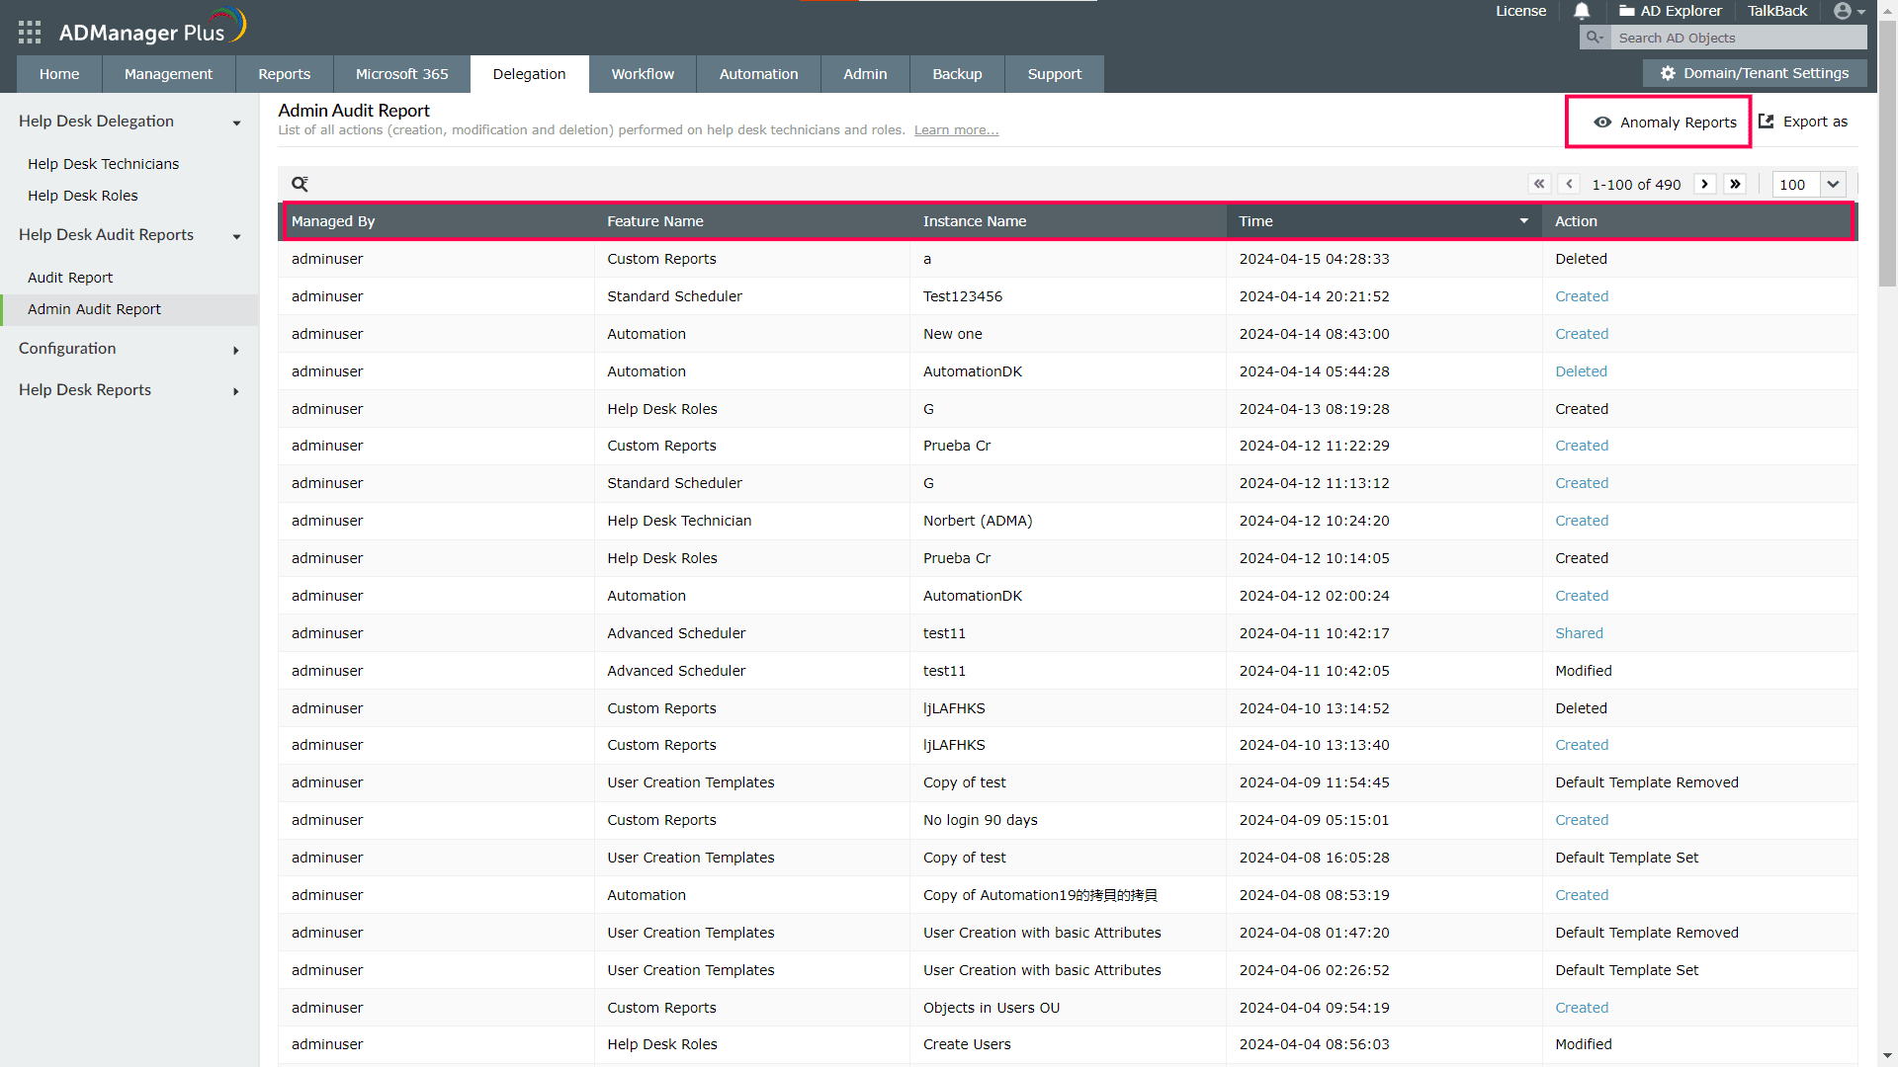
Task: Select the Delegation tab
Action: (529, 74)
